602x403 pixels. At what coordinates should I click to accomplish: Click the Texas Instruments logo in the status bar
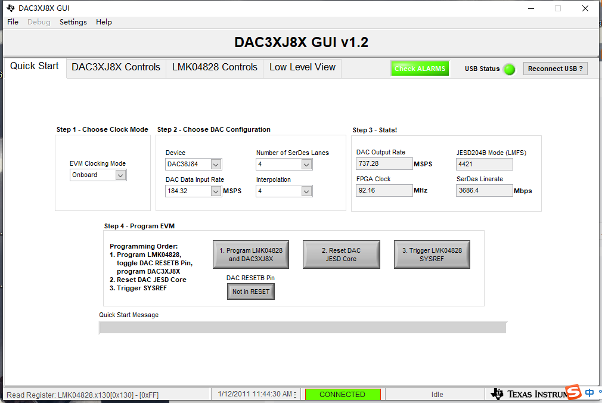pyautogui.click(x=530, y=394)
